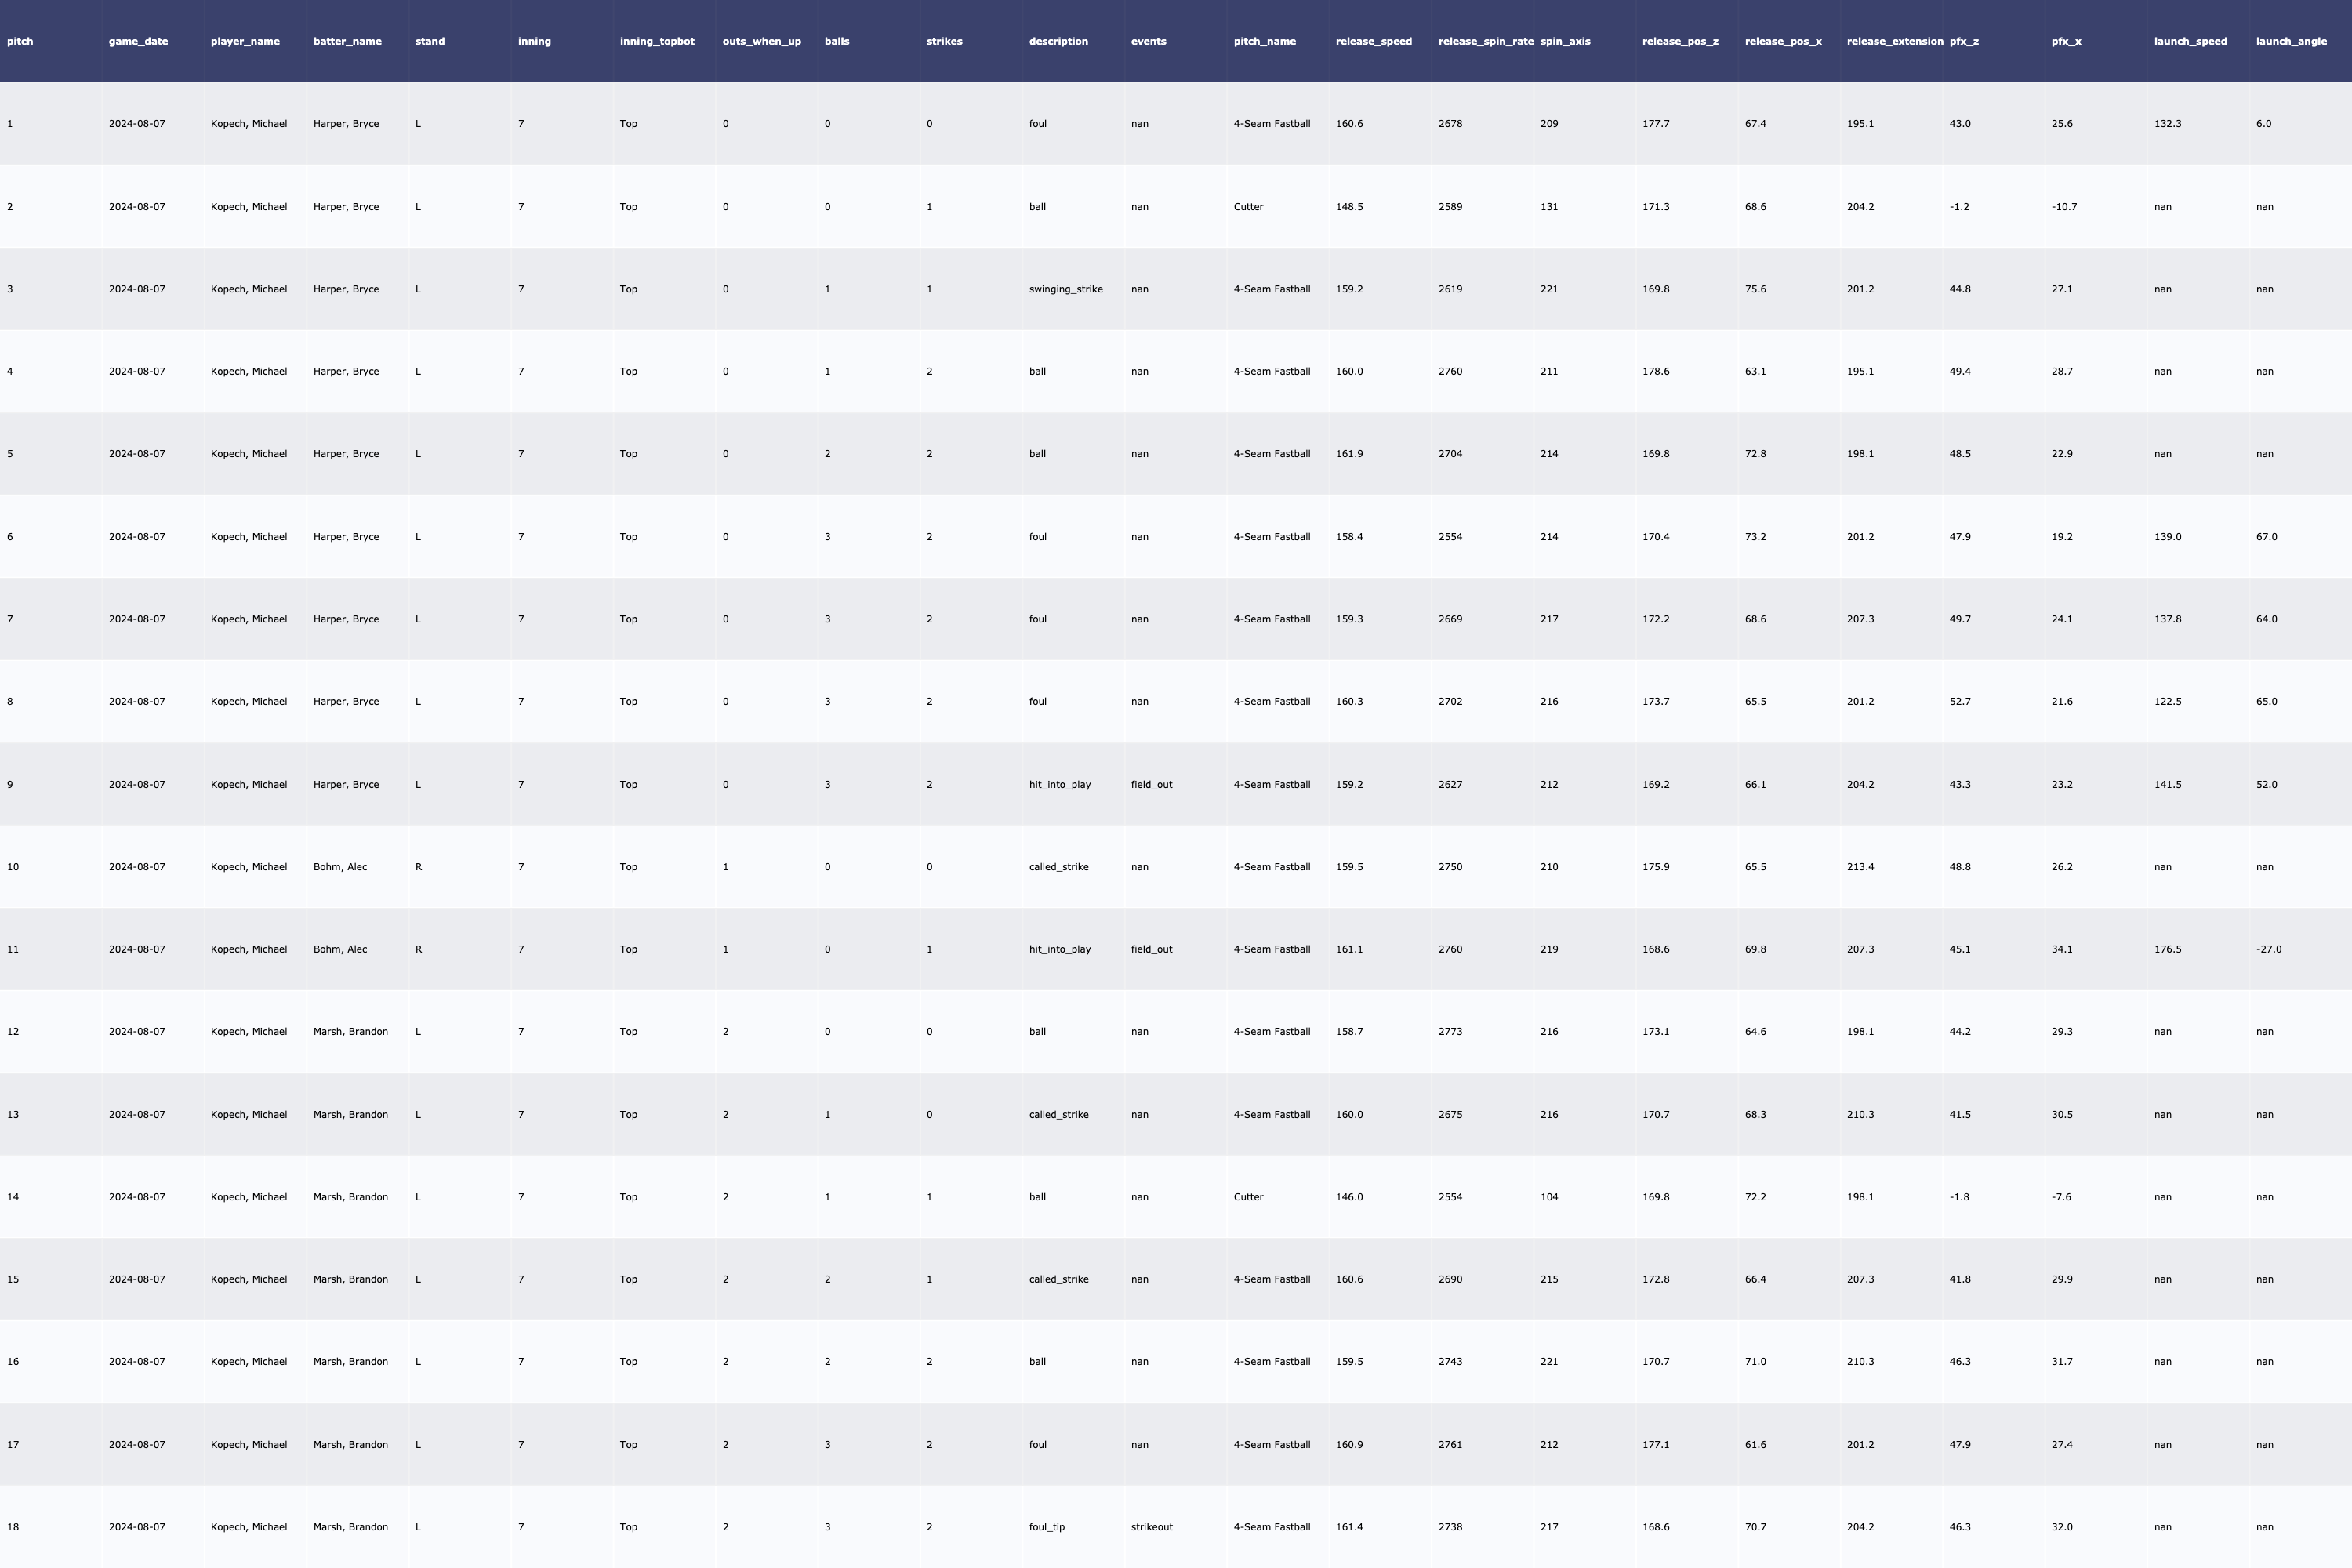Select the swinging_strike description cell
Viewport: 2352px width, 1568px height.
(1065, 289)
